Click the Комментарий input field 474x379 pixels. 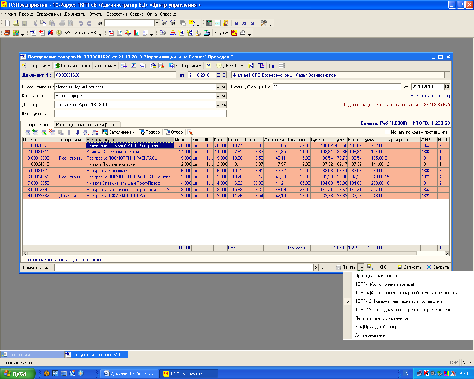pos(184,267)
